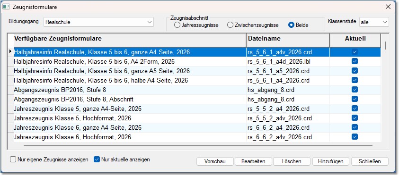The height and width of the screenshot is (176, 399).
Task: Click filename cell rs_6_6_2_a4v_2026.crd
Action: coord(288,137)
